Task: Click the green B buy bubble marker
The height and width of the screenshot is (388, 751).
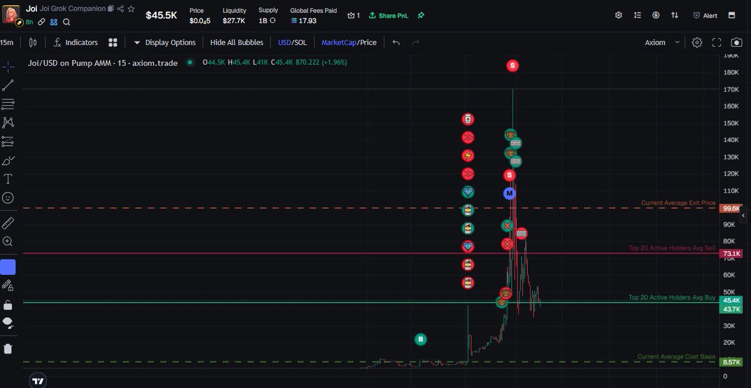Action: point(421,340)
